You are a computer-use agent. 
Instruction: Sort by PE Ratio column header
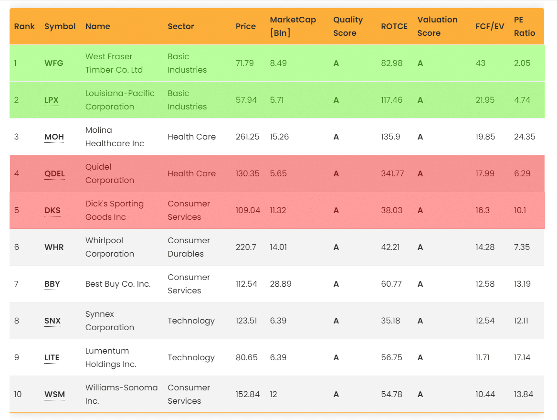(x=524, y=26)
